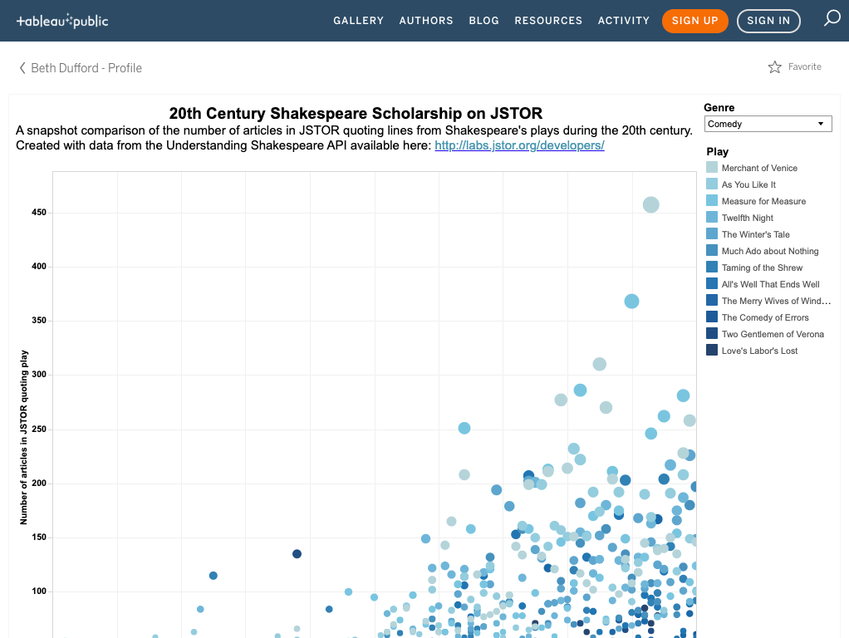Screen dimensions: 849x638
Task: Click the Play legend heading
Action: click(718, 152)
